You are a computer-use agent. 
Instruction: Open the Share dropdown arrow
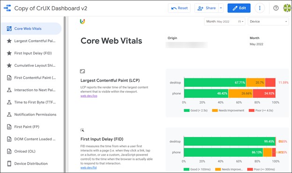221,8
